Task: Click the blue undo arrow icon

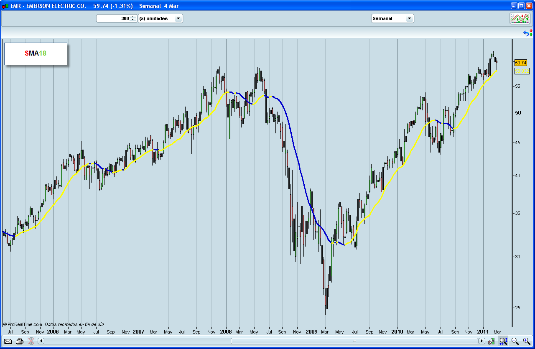Action: 526,33
